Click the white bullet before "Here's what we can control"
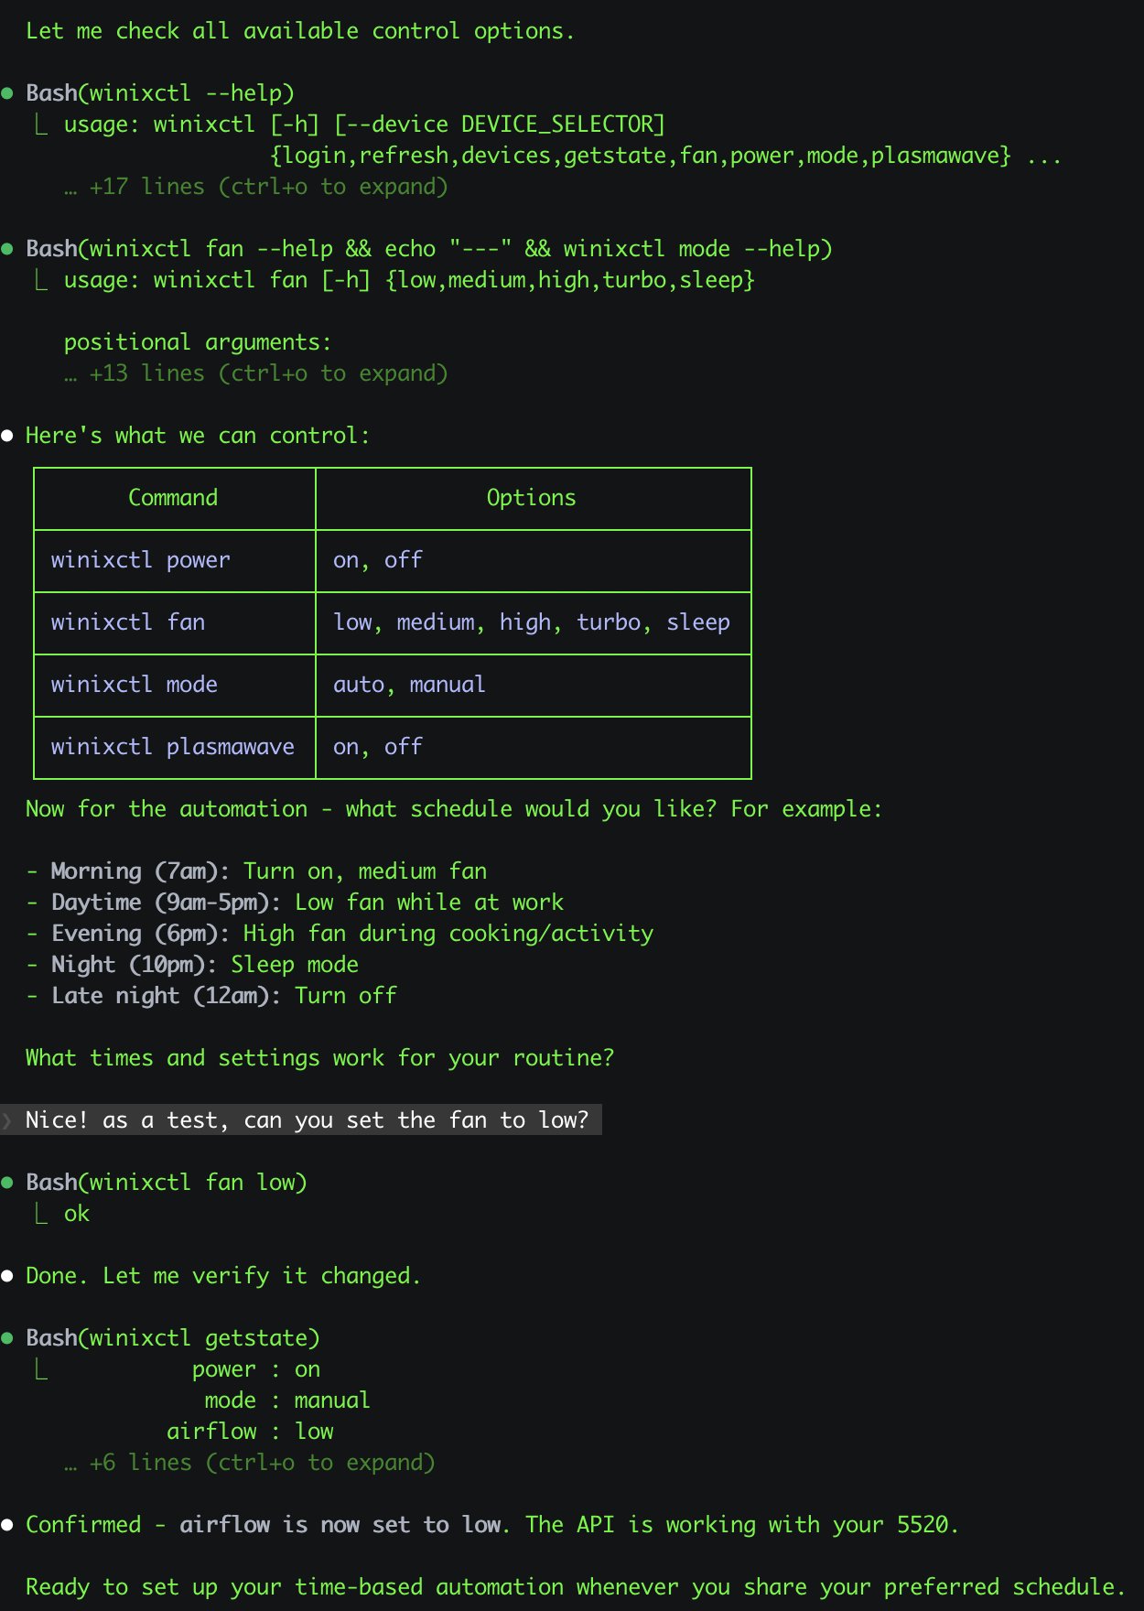The height and width of the screenshot is (1611, 1144). (7, 436)
